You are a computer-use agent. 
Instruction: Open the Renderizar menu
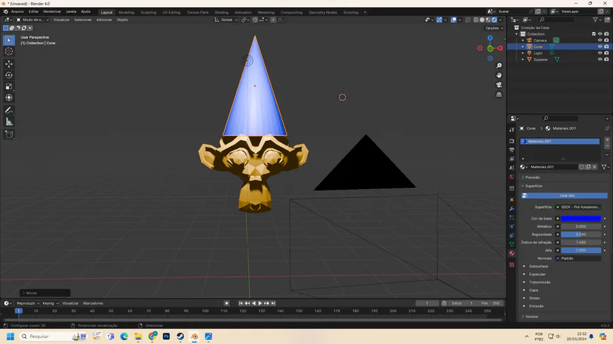52,12
